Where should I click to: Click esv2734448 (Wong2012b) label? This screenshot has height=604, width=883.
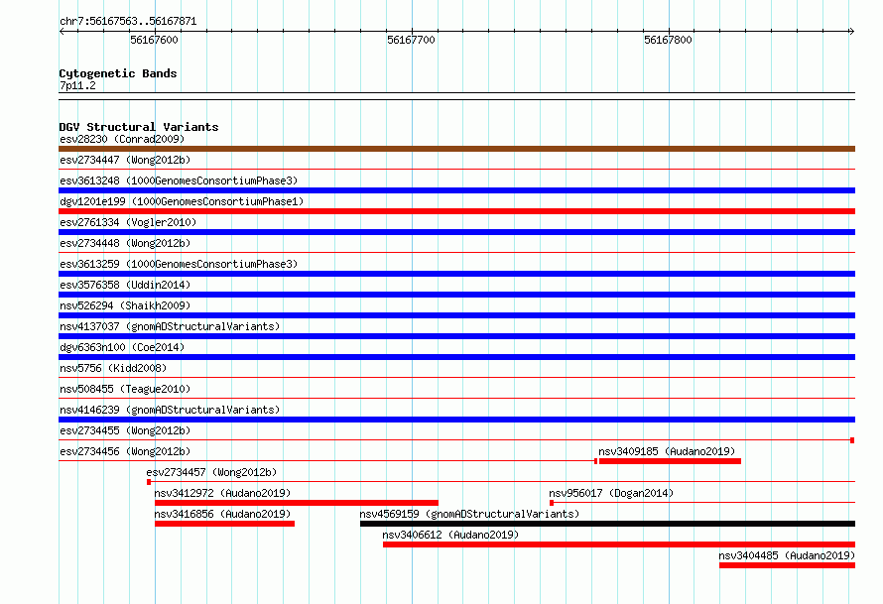[125, 243]
